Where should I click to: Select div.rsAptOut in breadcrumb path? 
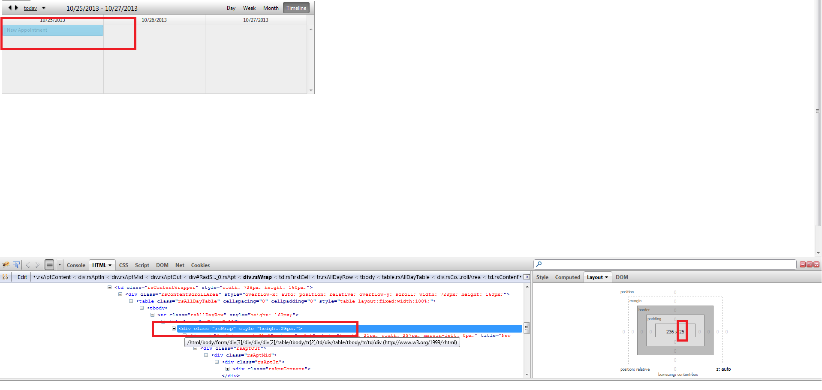tap(166, 277)
